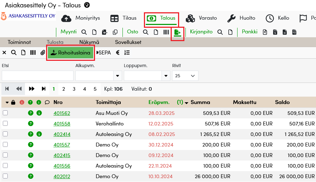Jump to last page of results

coord(44,89)
